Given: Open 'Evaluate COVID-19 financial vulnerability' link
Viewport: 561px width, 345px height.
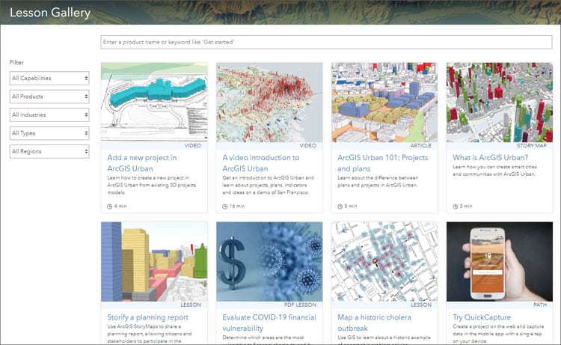Looking at the screenshot, I should click(269, 323).
